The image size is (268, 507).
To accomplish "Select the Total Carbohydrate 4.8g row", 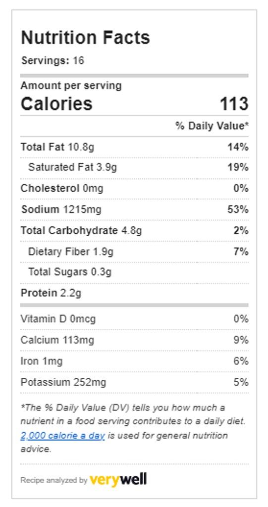I will 134,231.
